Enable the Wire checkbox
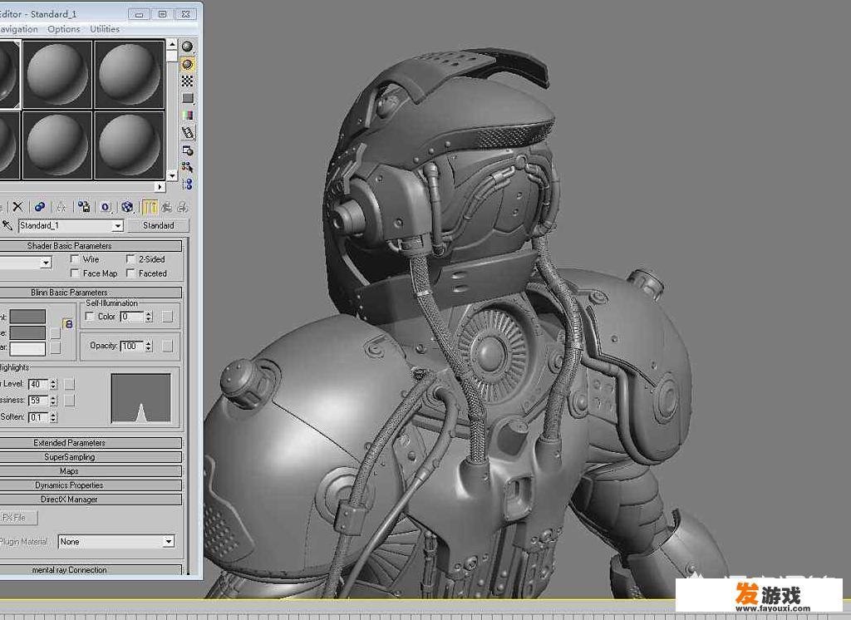The height and width of the screenshot is (620, 851). pyautogui.click(x=75, y=259)
